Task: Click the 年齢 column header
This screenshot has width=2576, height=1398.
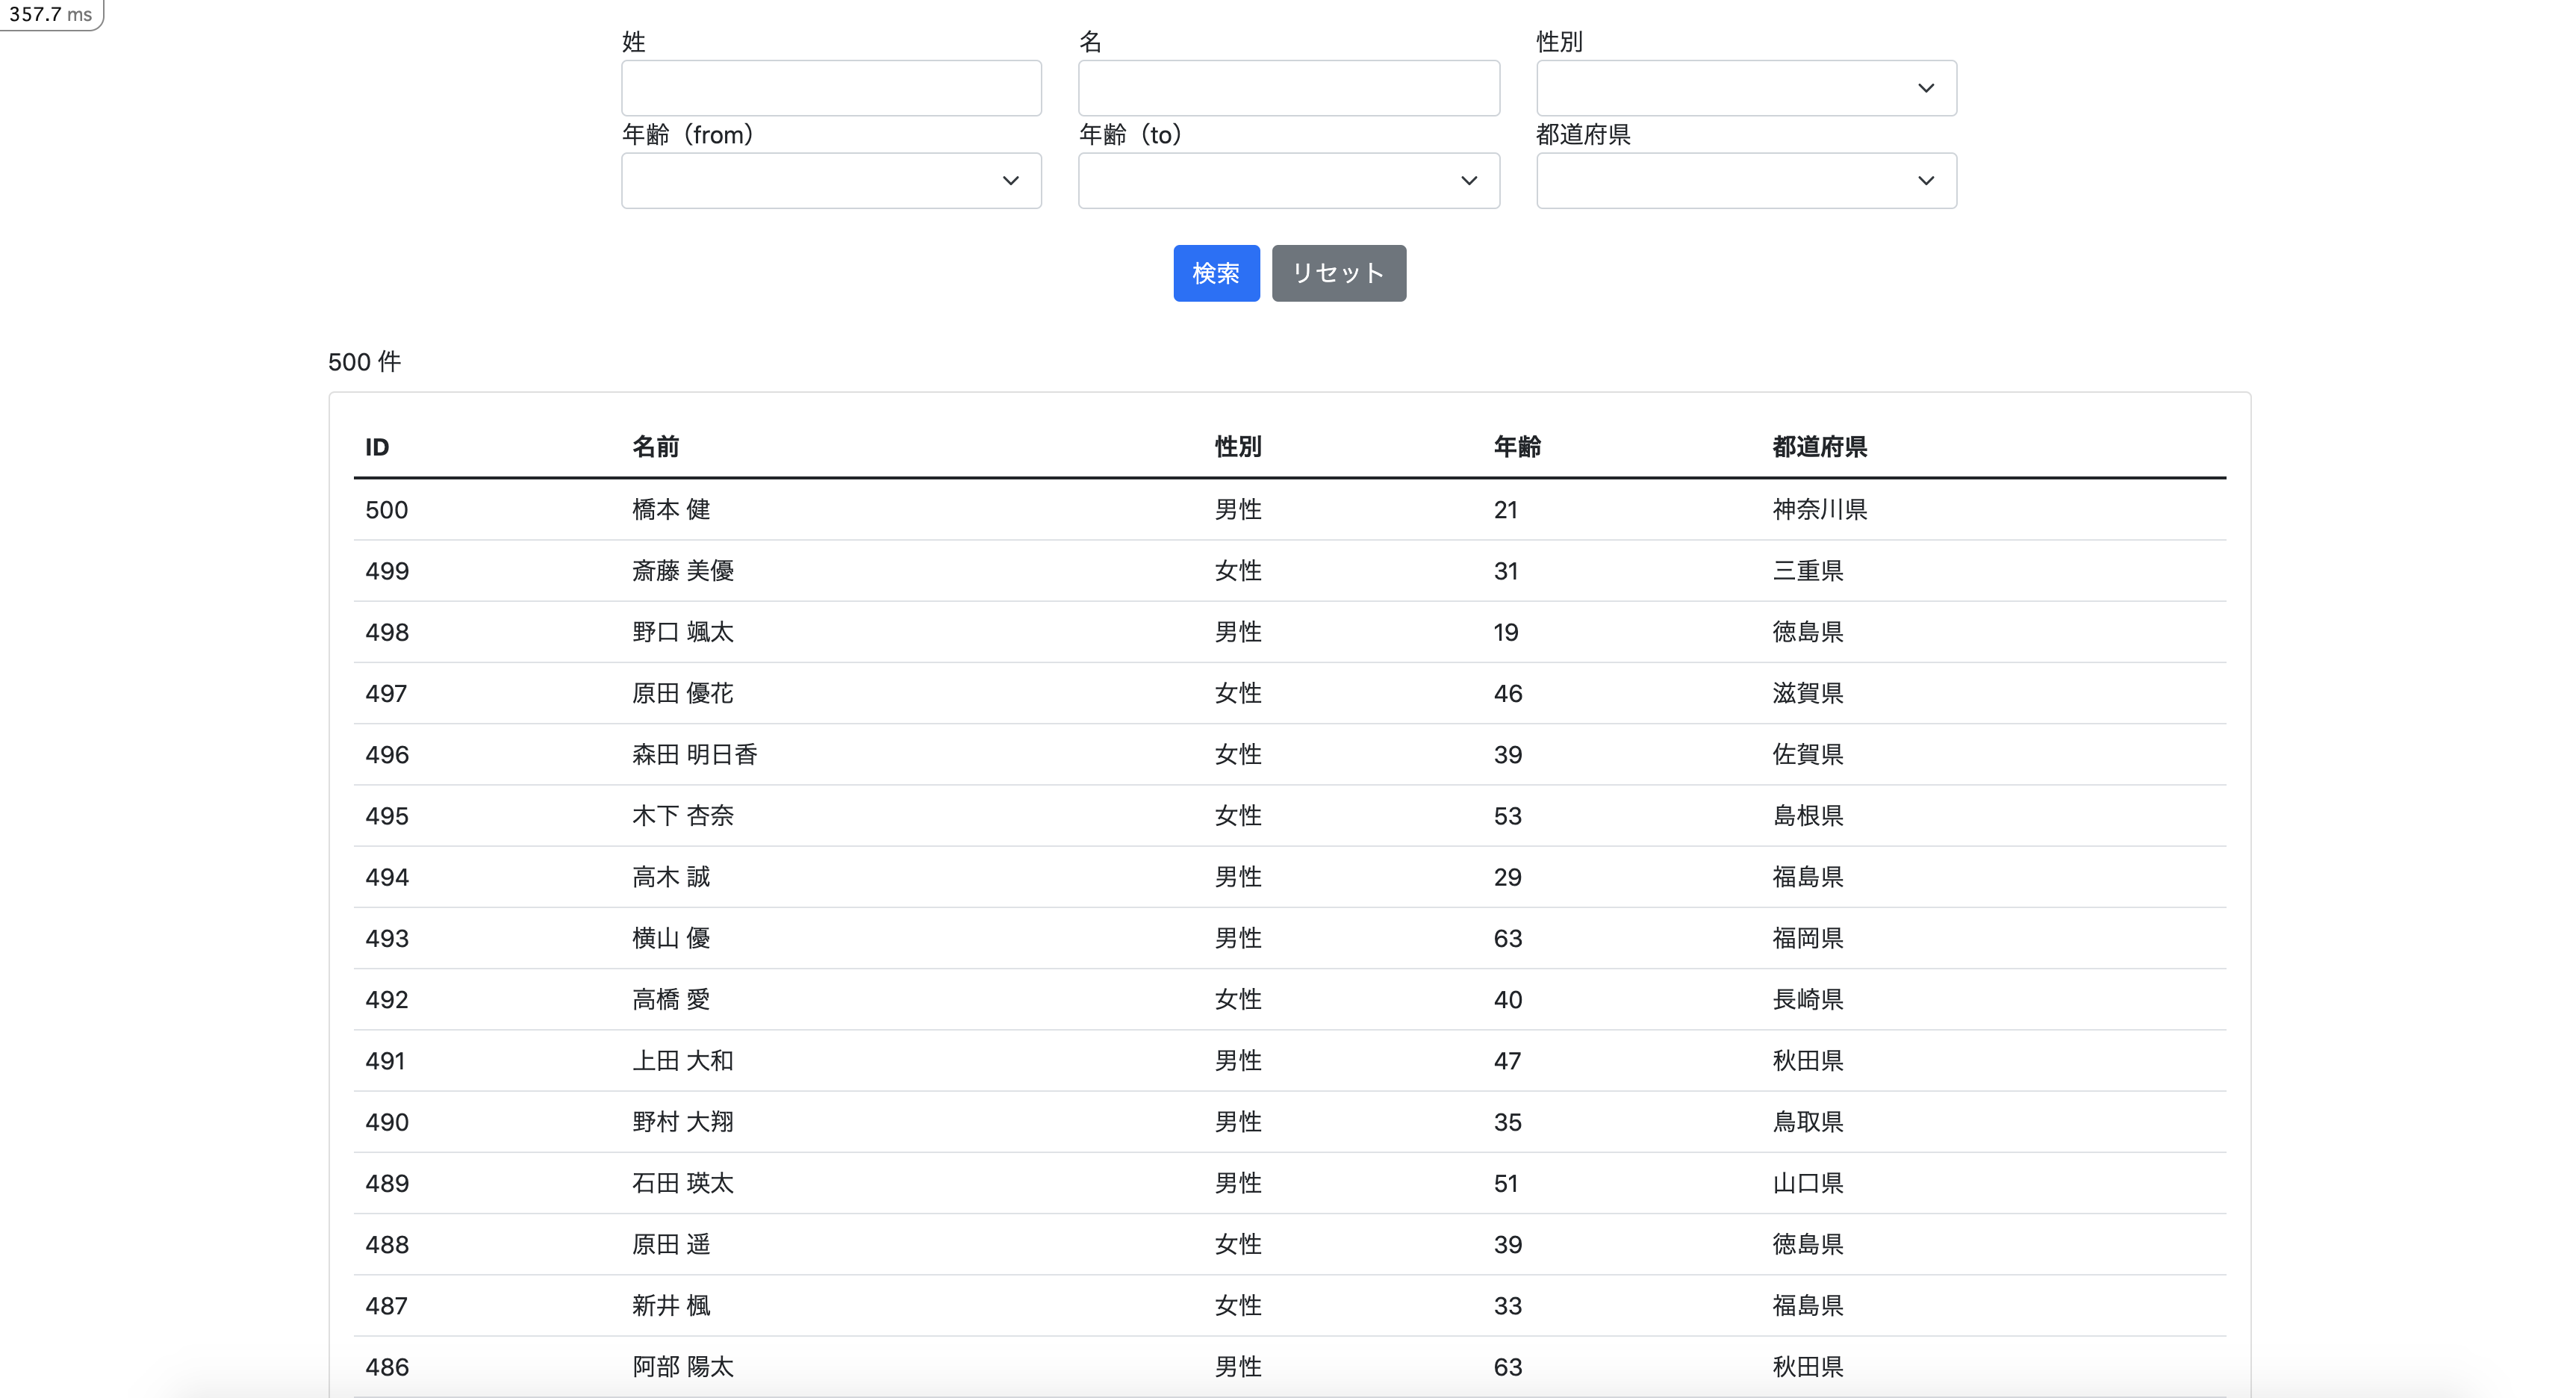Action: pos(1517,447)
